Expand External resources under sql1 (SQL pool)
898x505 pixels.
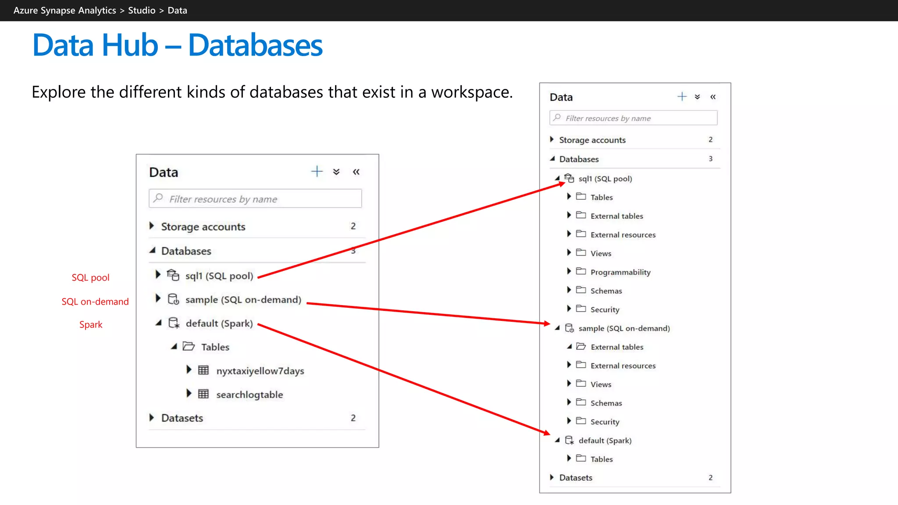click(569, 234)
